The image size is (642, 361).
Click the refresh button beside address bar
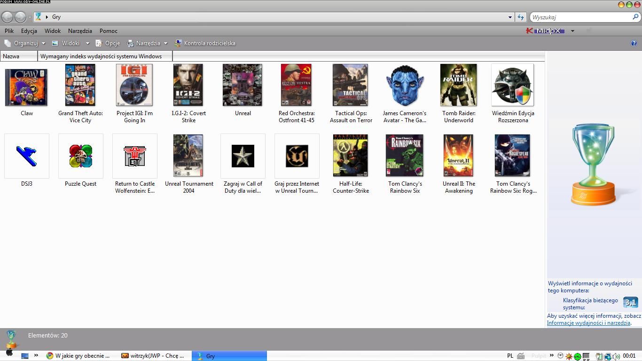(x=521, y=17)
